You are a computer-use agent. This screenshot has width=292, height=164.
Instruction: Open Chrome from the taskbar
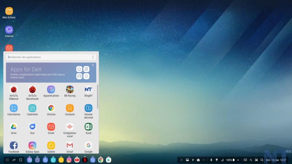pos(101,160)
